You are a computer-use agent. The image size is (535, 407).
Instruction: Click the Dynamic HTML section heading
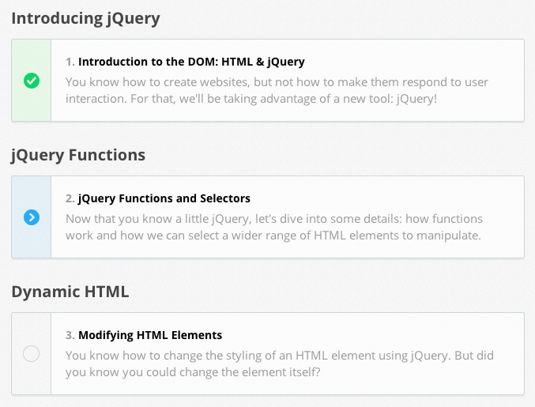tap(70, 292)
